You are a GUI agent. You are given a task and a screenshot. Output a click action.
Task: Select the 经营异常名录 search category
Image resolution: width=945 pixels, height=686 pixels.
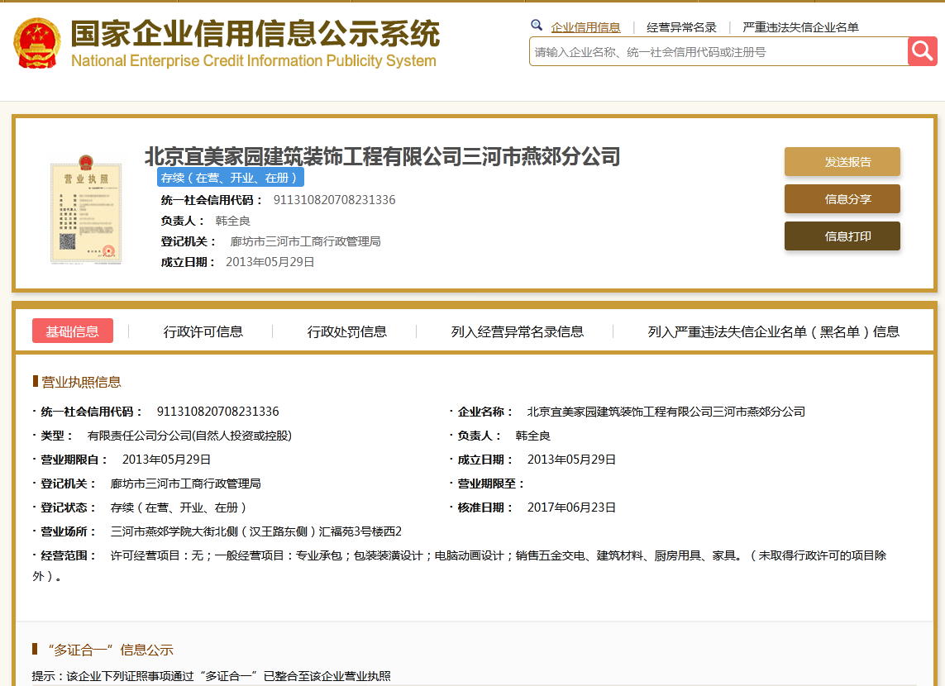pyautogui.click(x=681, y=27)
